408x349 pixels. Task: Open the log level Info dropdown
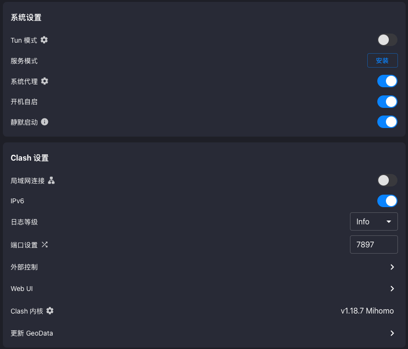(x=374, y=221)
